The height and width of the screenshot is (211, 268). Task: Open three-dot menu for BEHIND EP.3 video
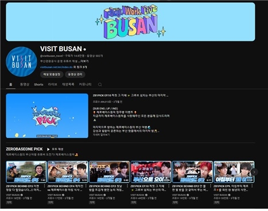click(x=127, y=186)
